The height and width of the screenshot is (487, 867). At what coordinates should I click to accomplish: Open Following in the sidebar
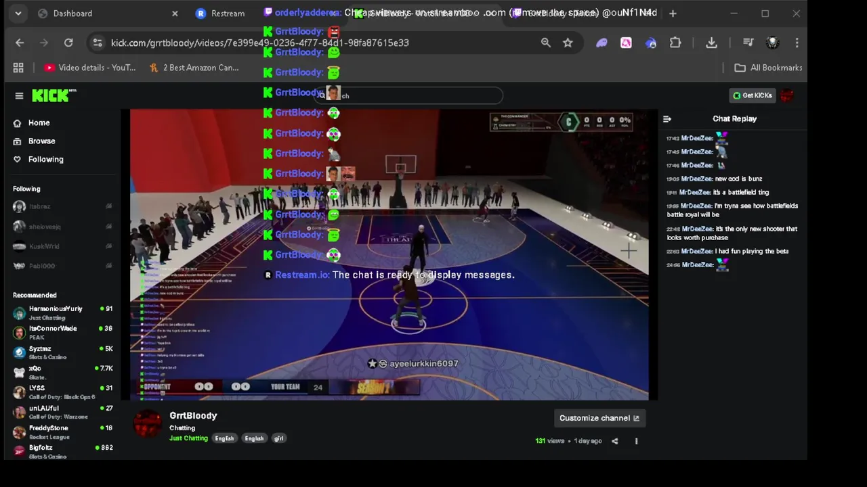pos(45,159)
